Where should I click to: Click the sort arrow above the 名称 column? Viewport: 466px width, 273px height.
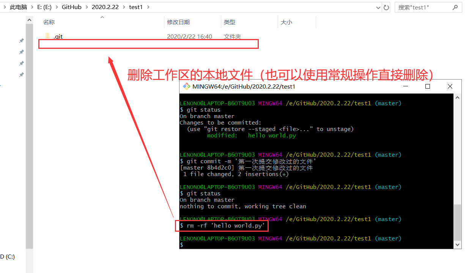pyautogui.click(x=102, y=17)
